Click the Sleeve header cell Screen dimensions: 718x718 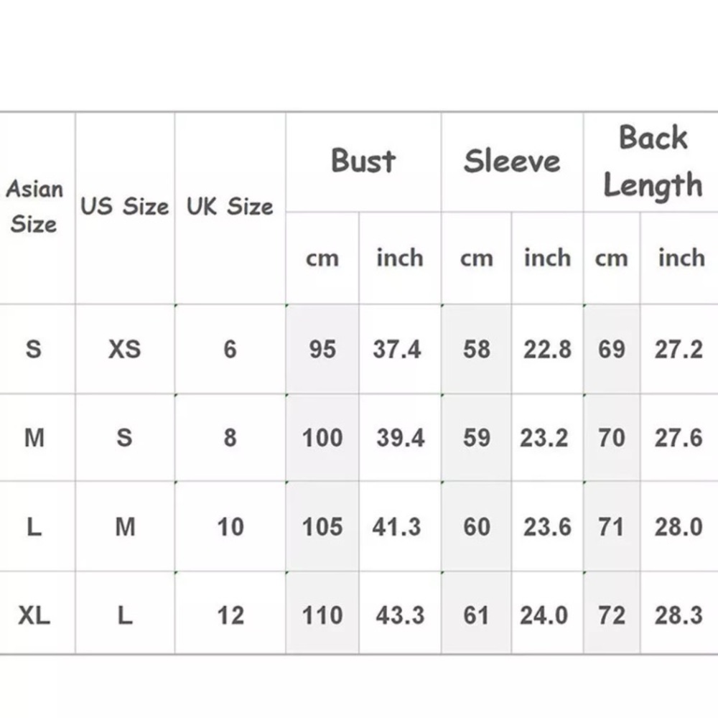point(513,162)
